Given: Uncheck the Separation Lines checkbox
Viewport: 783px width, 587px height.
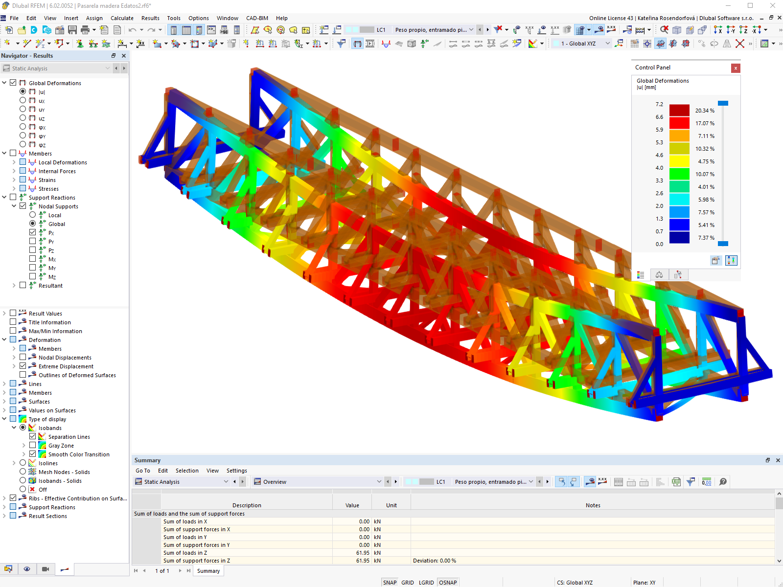Looking at the screenshot, I should pyautogui.click(x=33, y=436).
